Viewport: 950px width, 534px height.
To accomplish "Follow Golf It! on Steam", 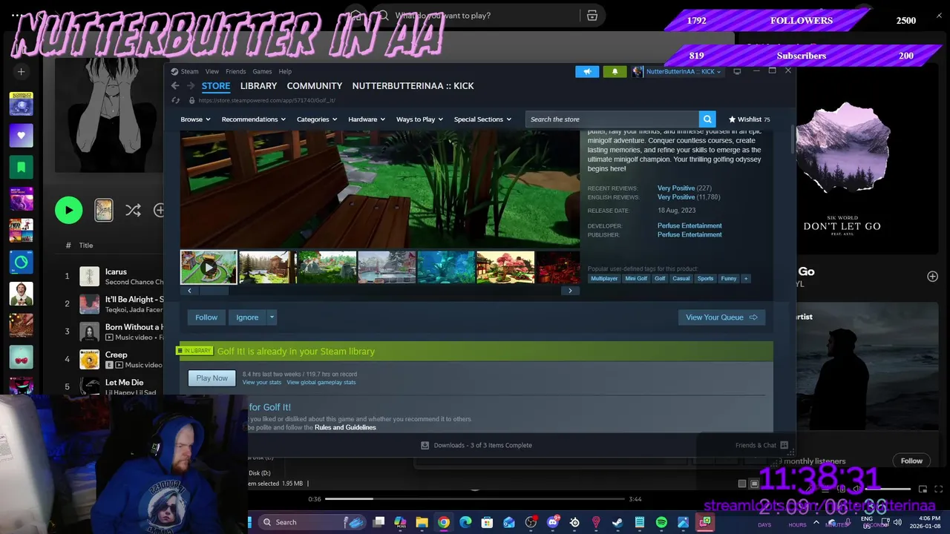I will 206,317.
